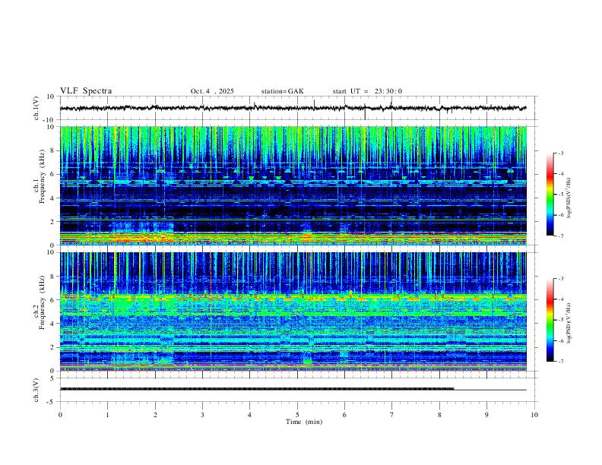The height and width of the screenshot is (465, 602).
Task: Click the time axis tick label '10'
Action: click(x=534, y=415)
